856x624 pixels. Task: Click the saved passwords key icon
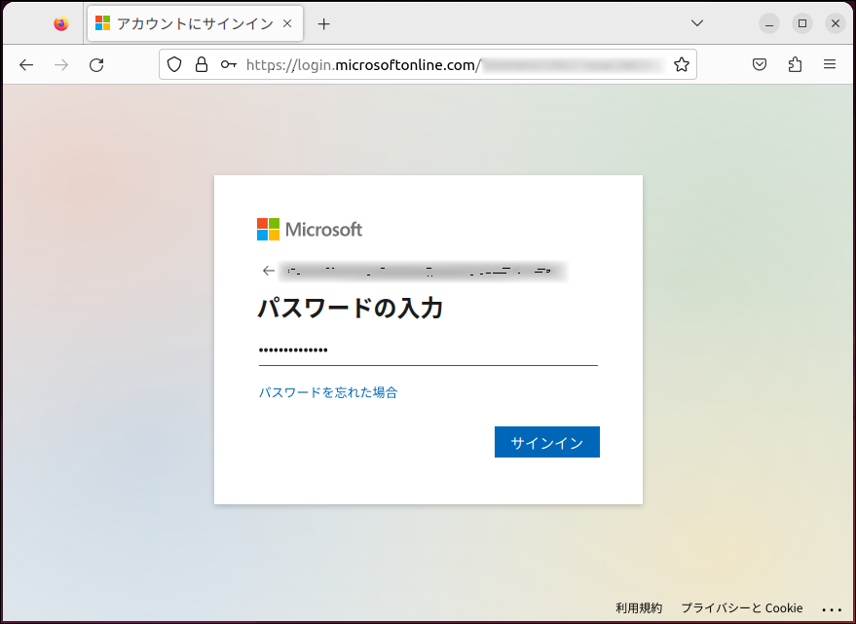[228, 65]
